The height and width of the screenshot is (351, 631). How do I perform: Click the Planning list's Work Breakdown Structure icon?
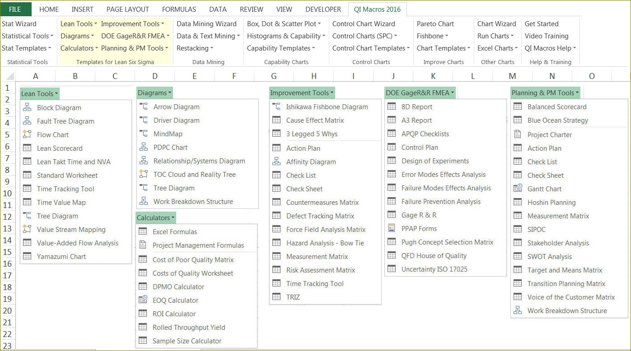click(518, 310)
